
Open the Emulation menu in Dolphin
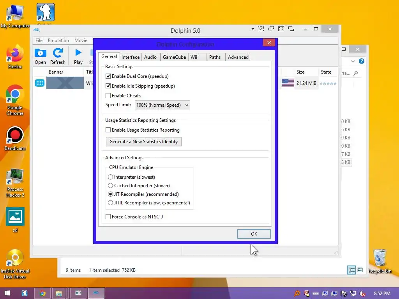[x=58, y=40]
